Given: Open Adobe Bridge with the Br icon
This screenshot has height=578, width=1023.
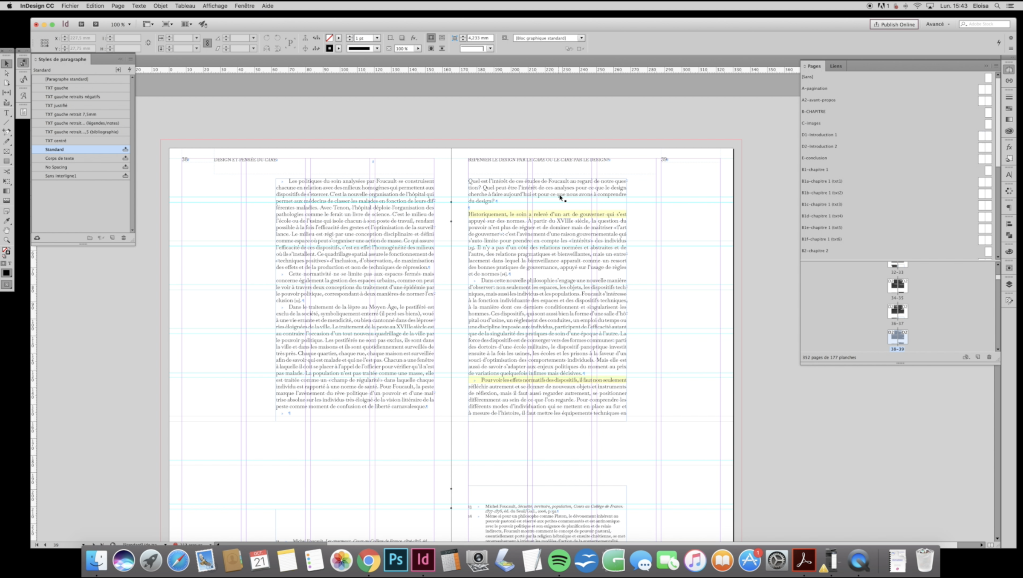Looking at the screenshot, I should coord(81,24).
